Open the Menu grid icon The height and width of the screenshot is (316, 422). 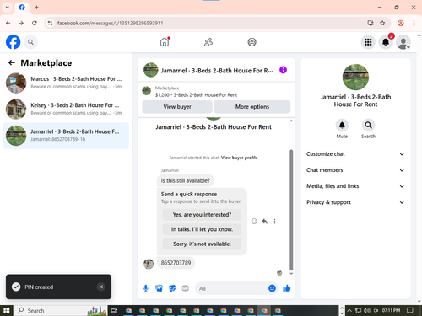click(x=368, y=42)
